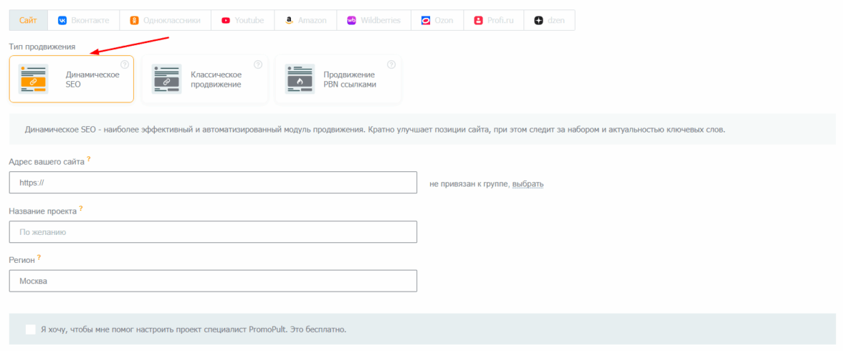The height and width of the screenshot is (351, 843).
Task: Click the Amazon logo icon
Action: (x=289, y=21)
